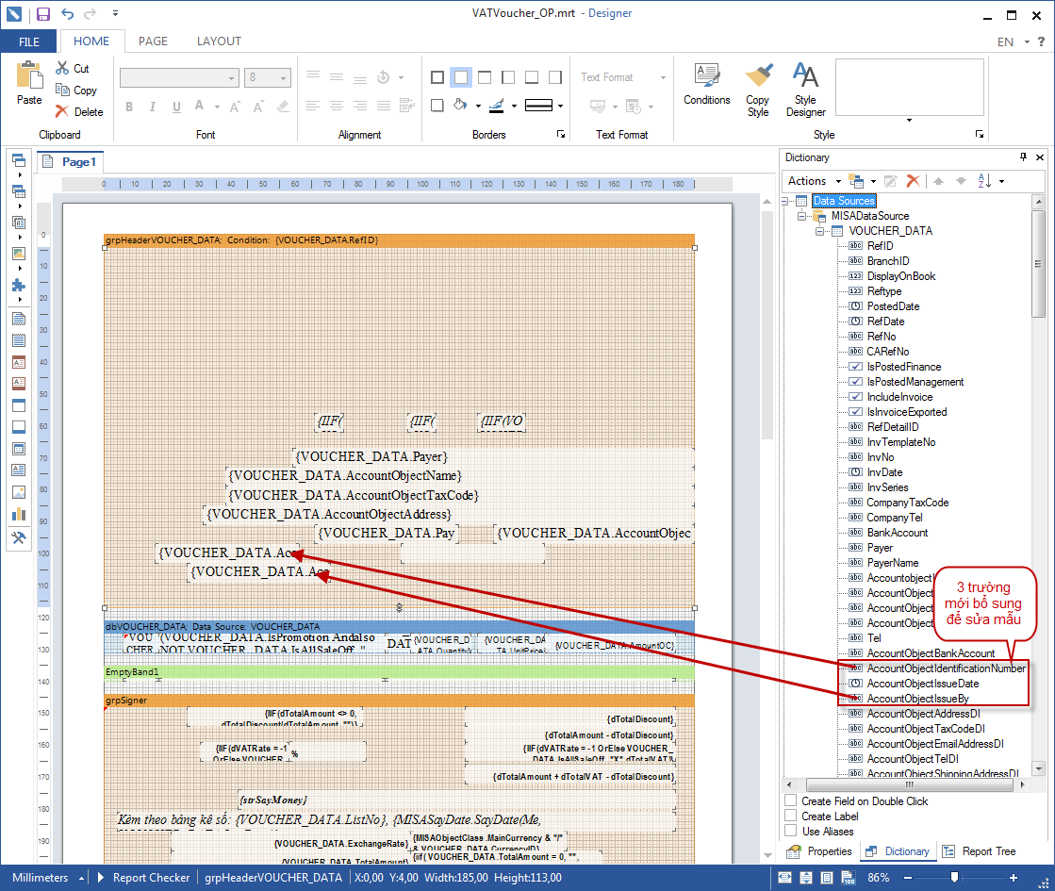Screen dimensions: 1055x891
Task: Open the Conditions editor
Action: pos(706,84)
